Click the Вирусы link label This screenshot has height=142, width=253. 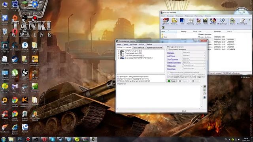point(170,53)
